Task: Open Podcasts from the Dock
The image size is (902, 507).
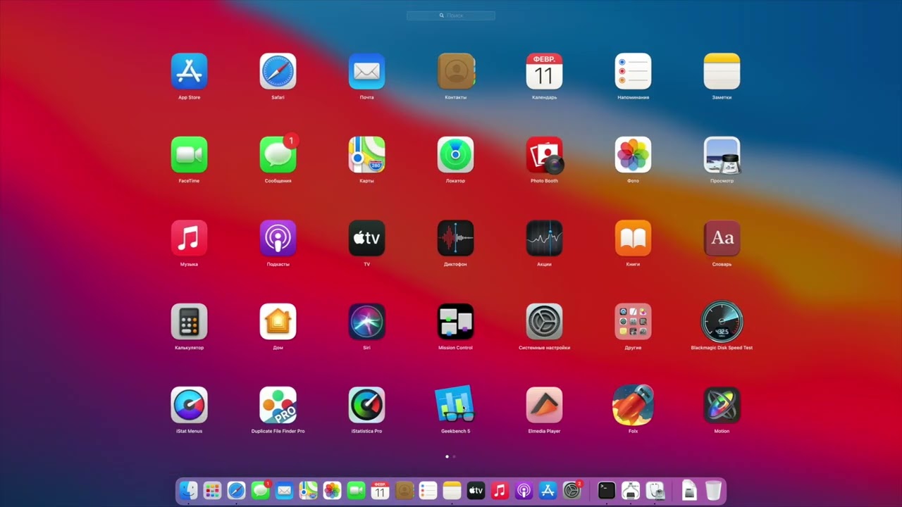Action: click(524, 490)
